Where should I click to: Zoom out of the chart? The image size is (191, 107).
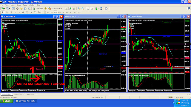[83, 9]
